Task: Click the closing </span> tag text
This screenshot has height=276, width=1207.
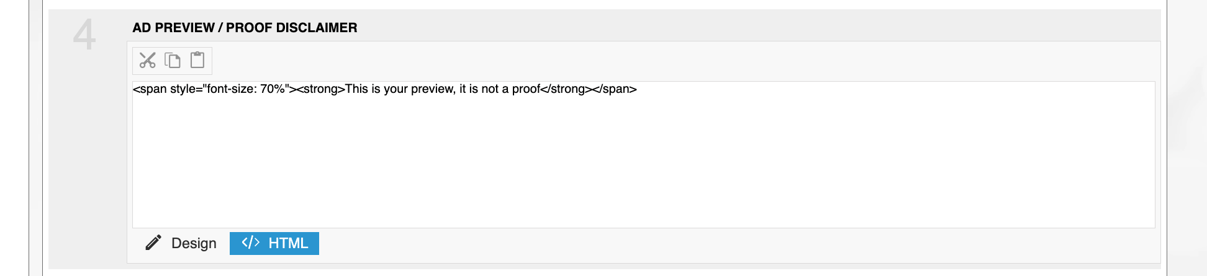Action: point(613,89)
